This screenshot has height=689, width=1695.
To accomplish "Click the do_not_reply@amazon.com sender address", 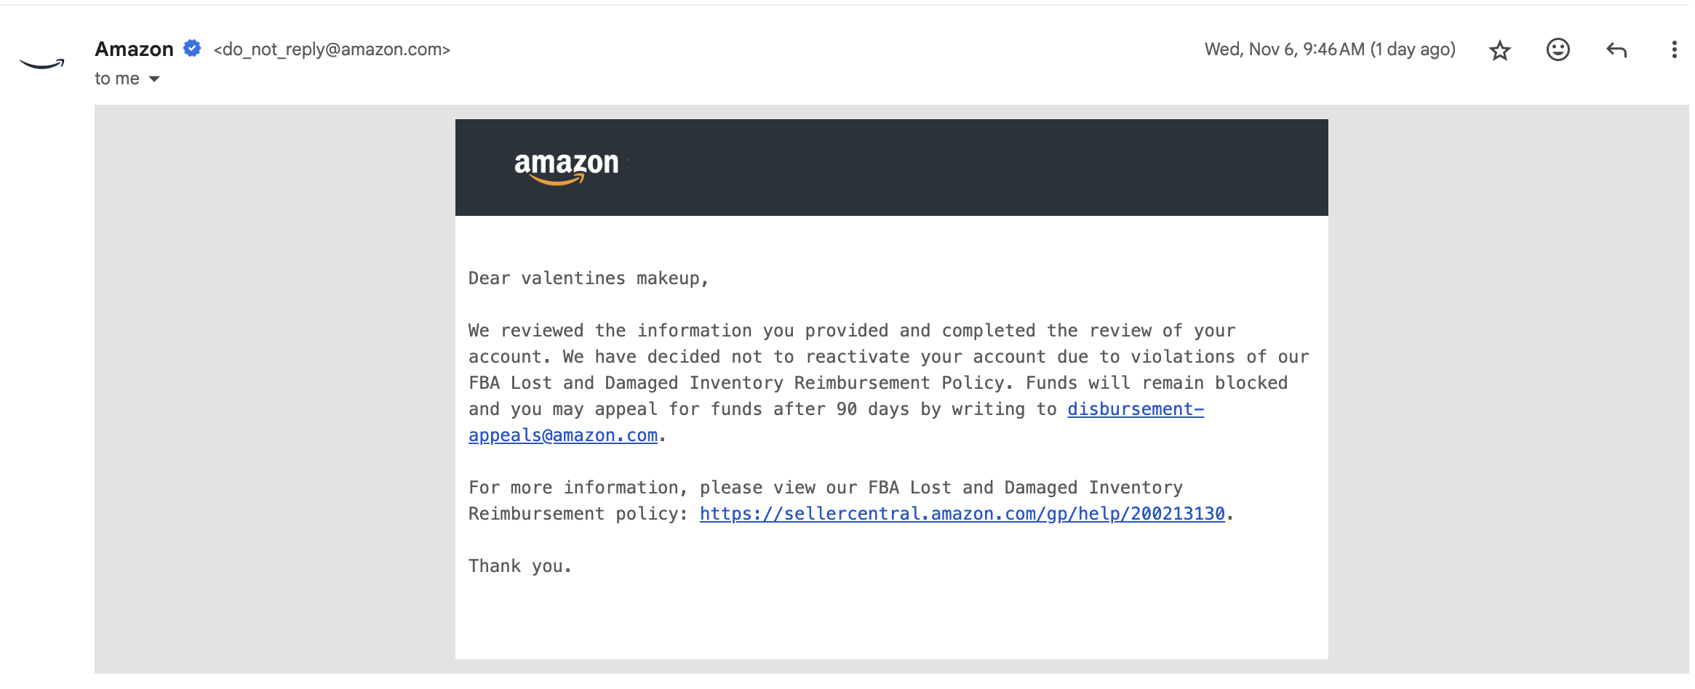I will 332,49.
